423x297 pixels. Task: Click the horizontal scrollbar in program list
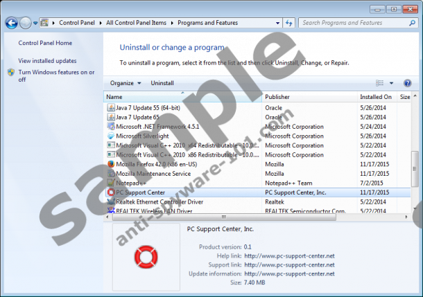click(x=257, y=216)
